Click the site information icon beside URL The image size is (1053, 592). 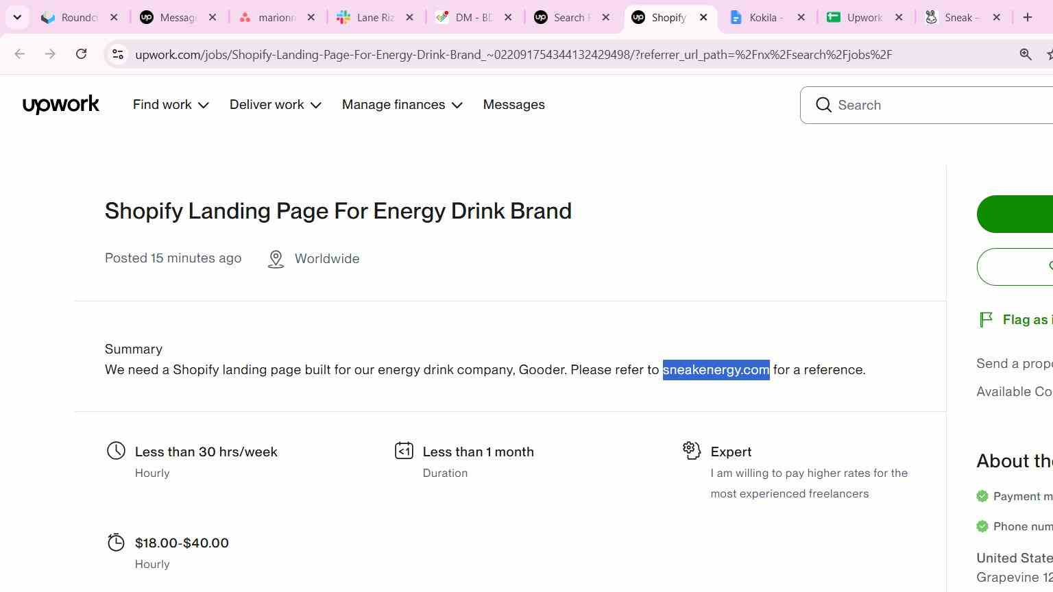pyautogui.click(x=118, y=54)
